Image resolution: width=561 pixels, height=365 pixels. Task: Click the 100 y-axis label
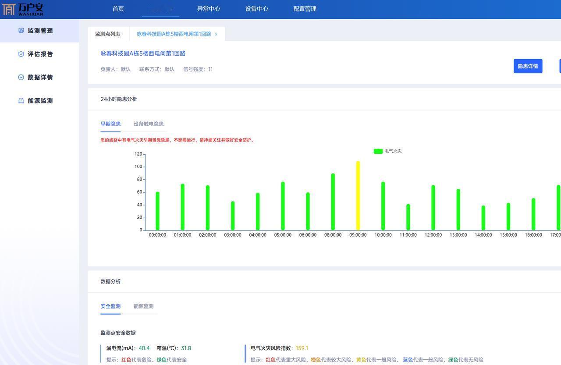click(x=138, y=167)
